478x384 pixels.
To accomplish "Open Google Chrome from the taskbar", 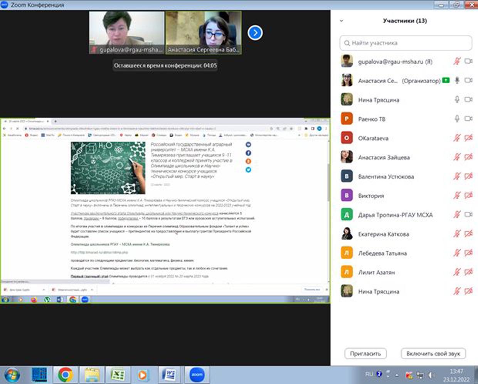I will 66,374.
